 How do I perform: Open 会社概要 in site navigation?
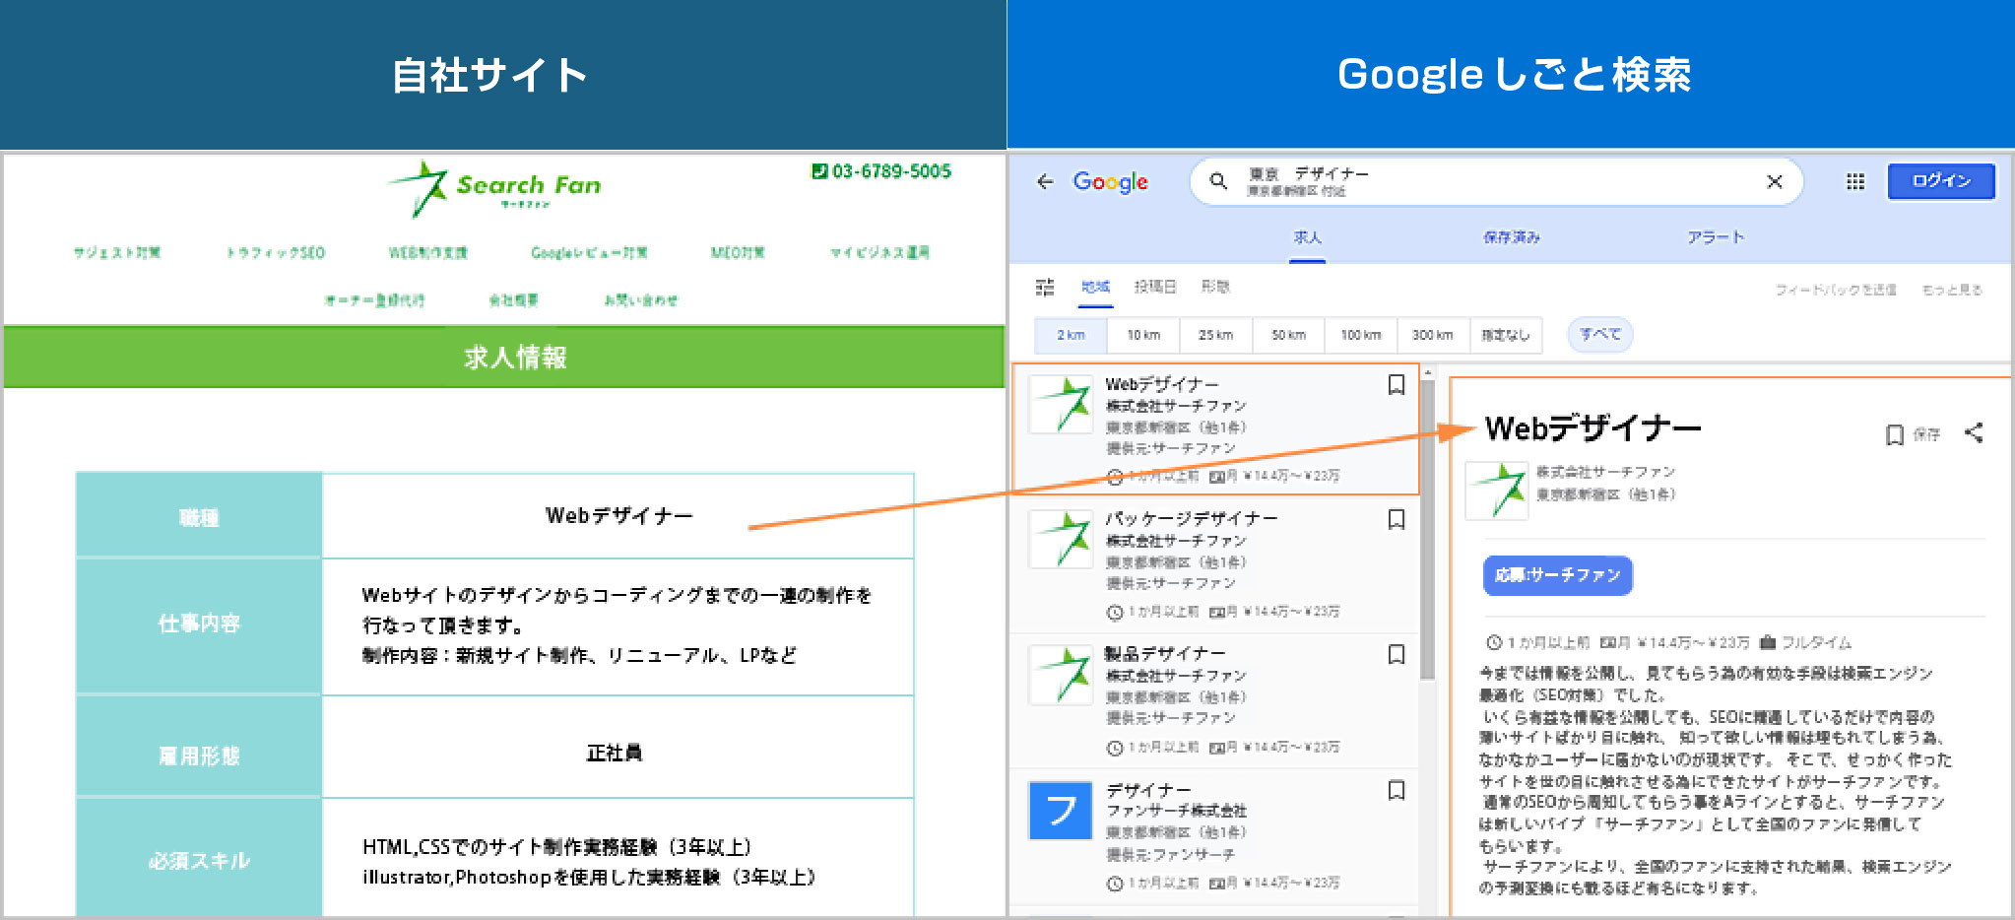pyautogui.click(x=513, y=300)
